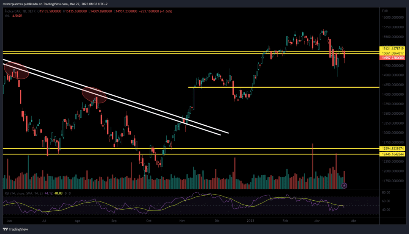Click the Nov label on time axis
The image size is (409, 234).
point(182,221)
